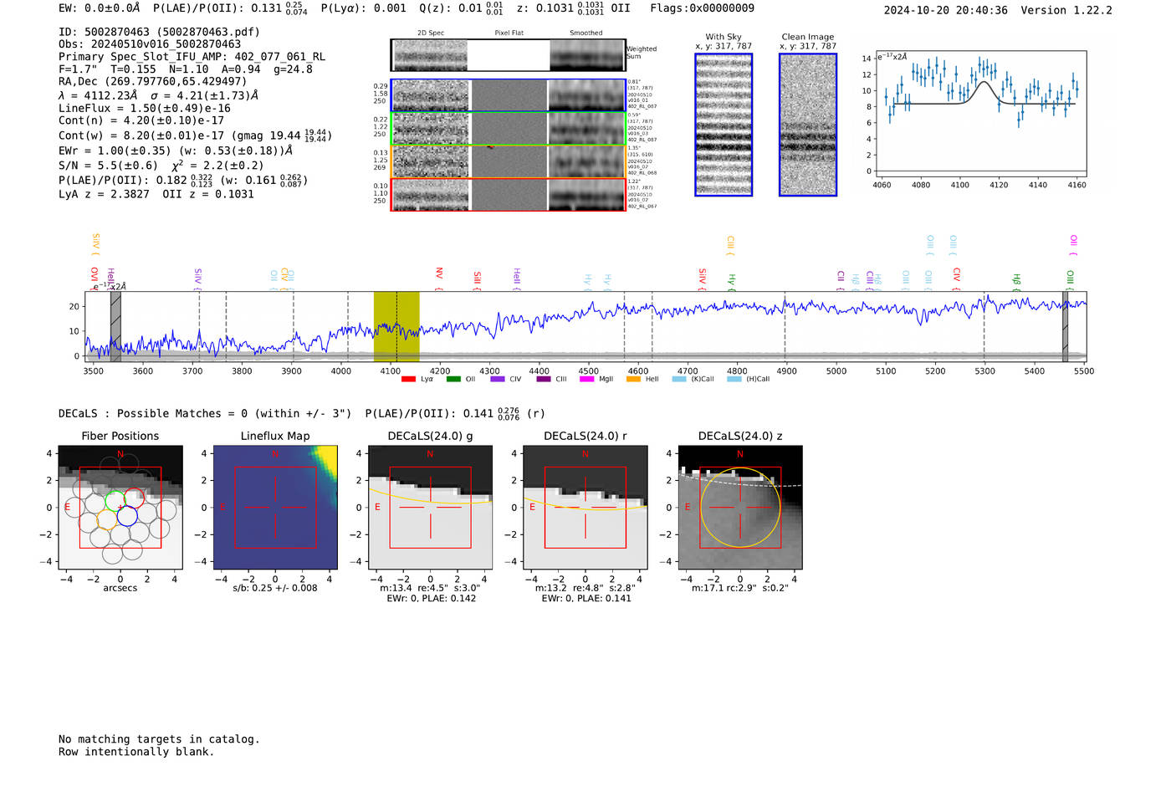Screen dimensions: 1171x797
Task: Click the red Lyα legend swatch
Action: 408,379
